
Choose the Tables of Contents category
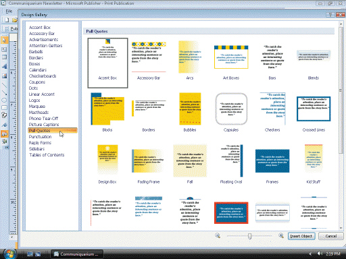47,155
